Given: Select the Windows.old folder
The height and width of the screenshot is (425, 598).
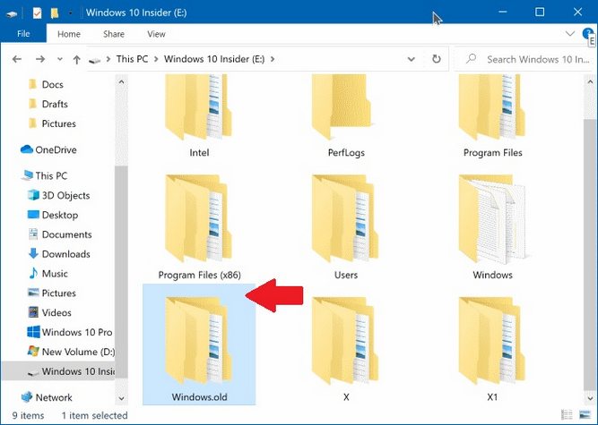Looking at the screenshot, I should [199, 344].
